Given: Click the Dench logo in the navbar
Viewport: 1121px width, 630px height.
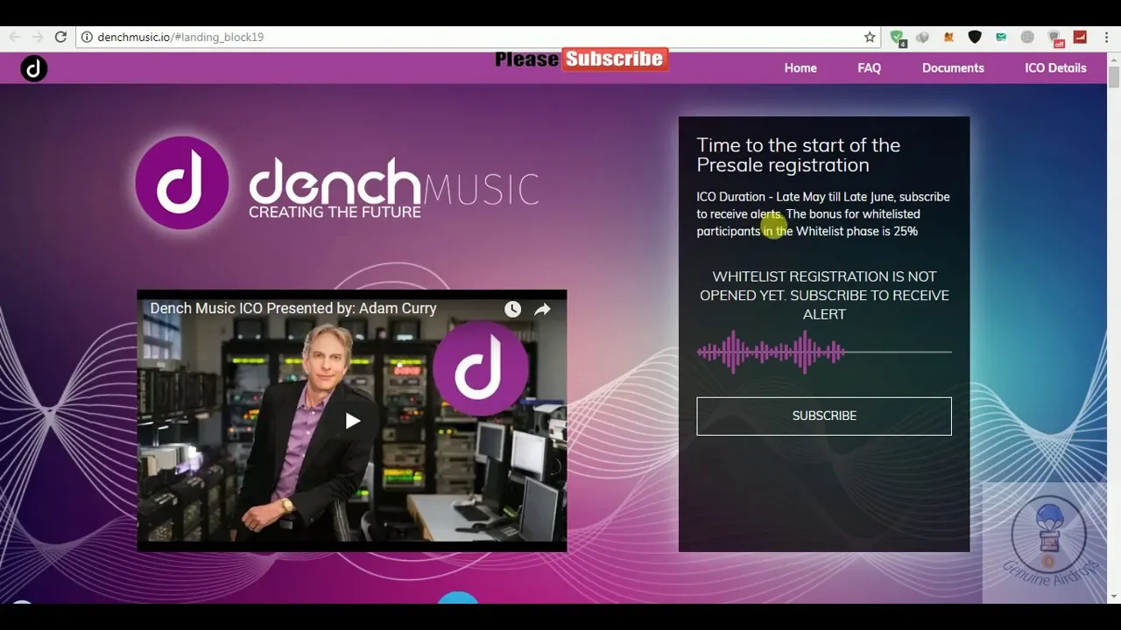Looking at the screenshot, I should pos(33,68).
